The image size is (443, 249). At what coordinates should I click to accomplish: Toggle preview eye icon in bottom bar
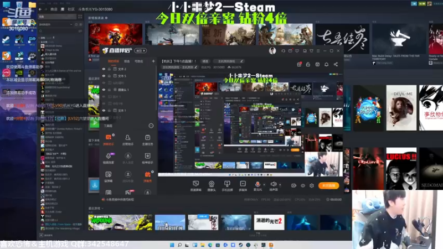coord(302,185)
